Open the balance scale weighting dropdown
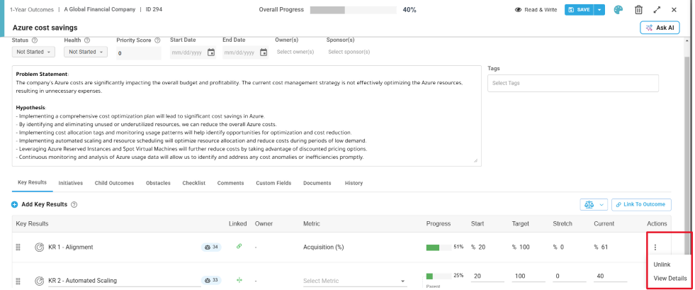 [x=594, y=204]
